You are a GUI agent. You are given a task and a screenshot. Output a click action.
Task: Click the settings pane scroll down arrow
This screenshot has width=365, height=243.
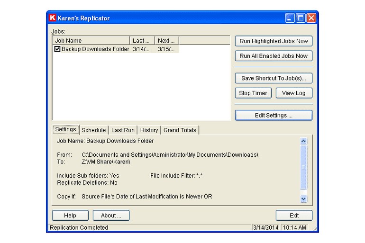[x=303, y=199]
